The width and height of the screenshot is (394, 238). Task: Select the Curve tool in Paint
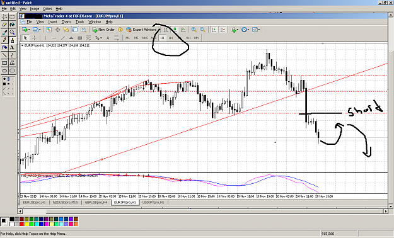12,55
